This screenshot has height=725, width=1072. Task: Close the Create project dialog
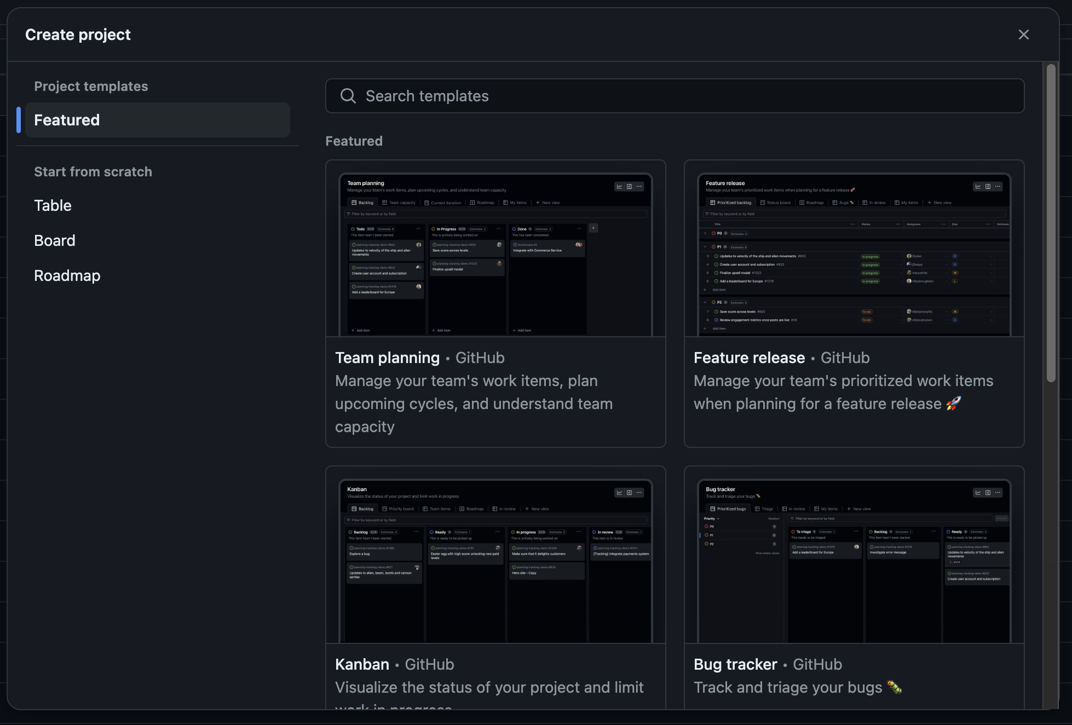click(x=1023, y=34)
